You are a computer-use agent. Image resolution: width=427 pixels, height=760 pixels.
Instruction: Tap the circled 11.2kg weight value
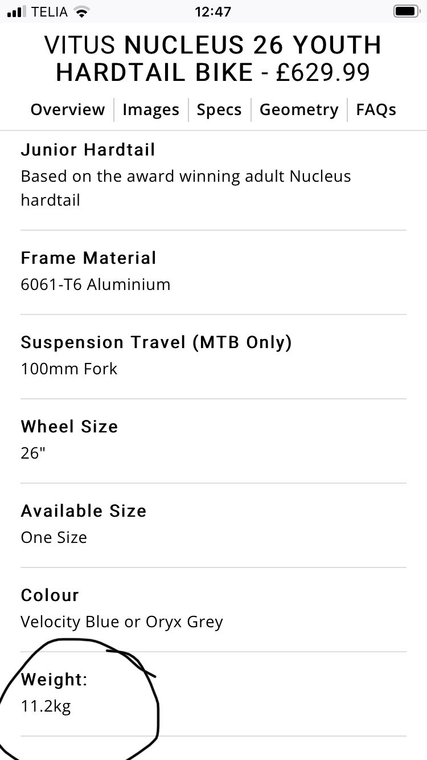(46, 707)
